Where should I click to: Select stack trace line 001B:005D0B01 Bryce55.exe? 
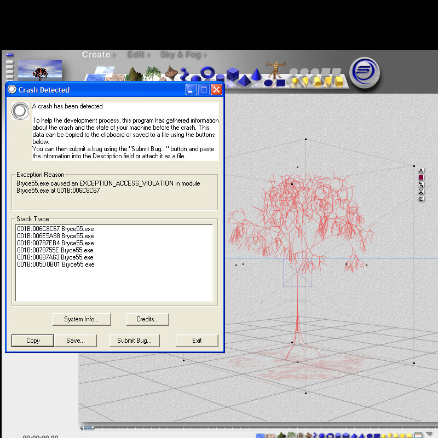(x=56, y=264)
